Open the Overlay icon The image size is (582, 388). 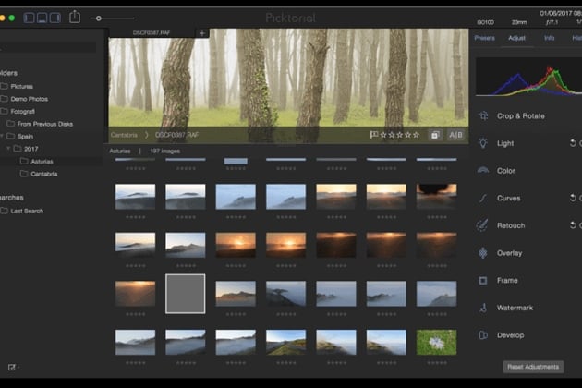(x=483, y=253)
